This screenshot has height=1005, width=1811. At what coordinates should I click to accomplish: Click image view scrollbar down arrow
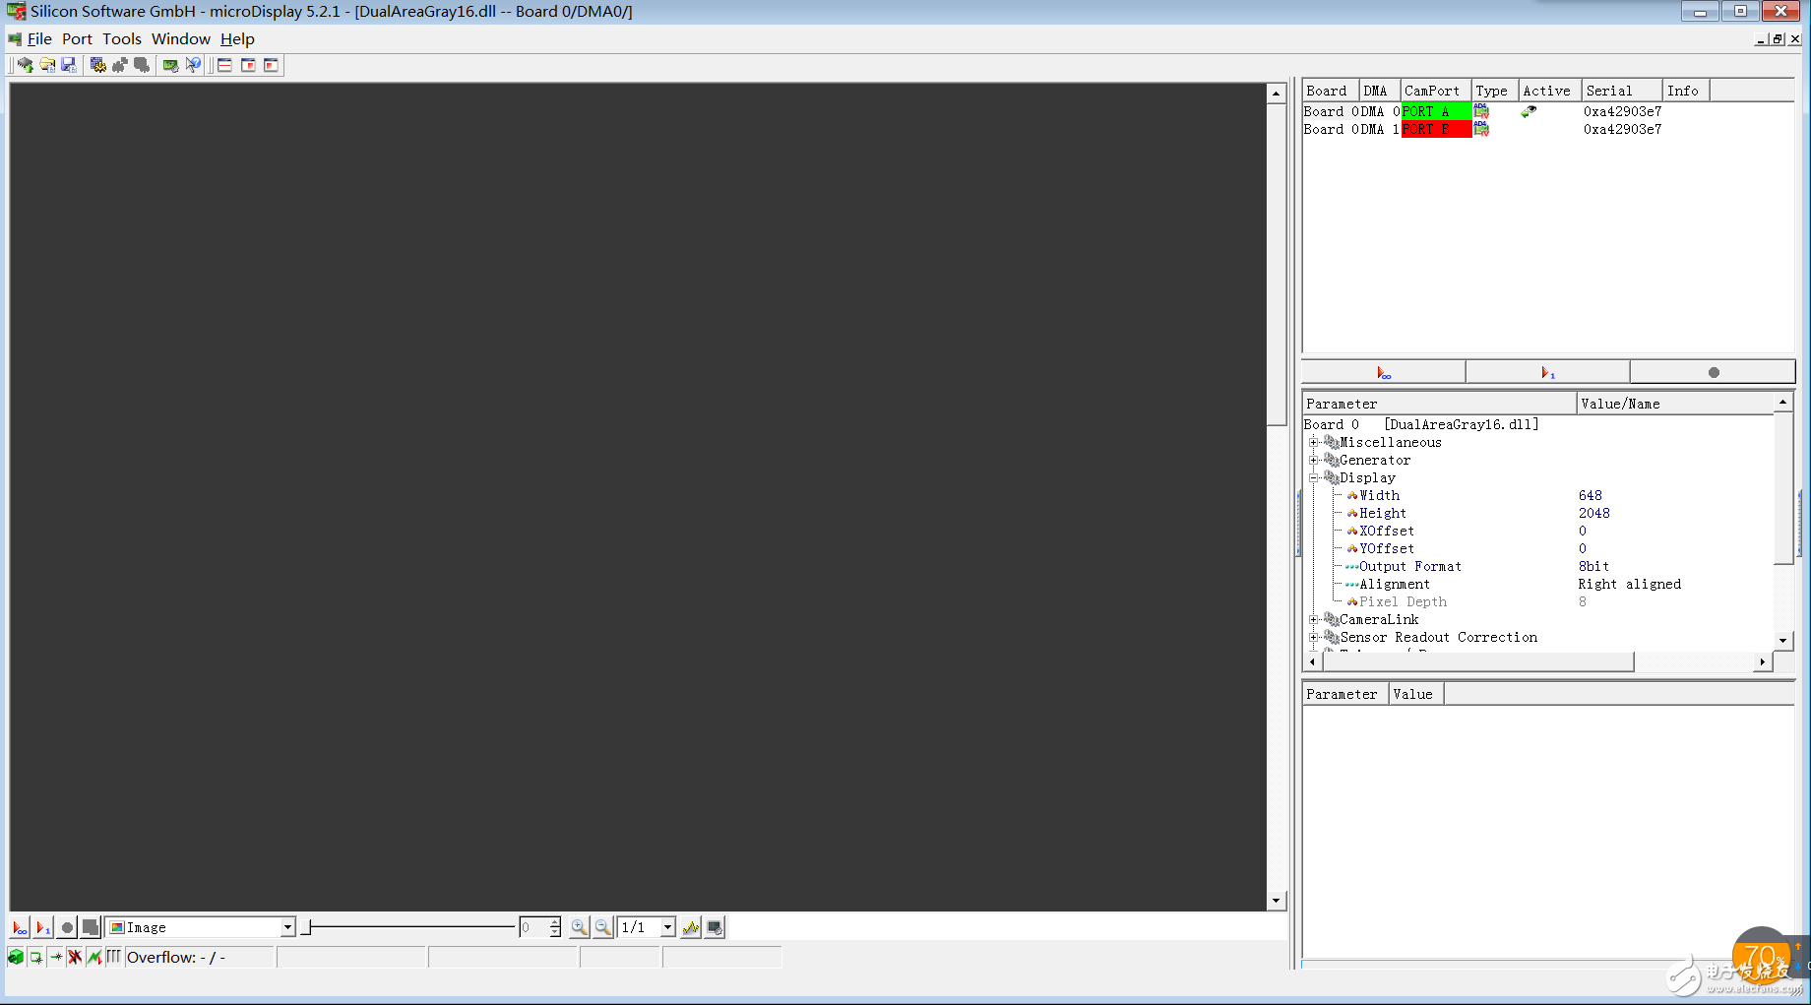point(1276,901)
